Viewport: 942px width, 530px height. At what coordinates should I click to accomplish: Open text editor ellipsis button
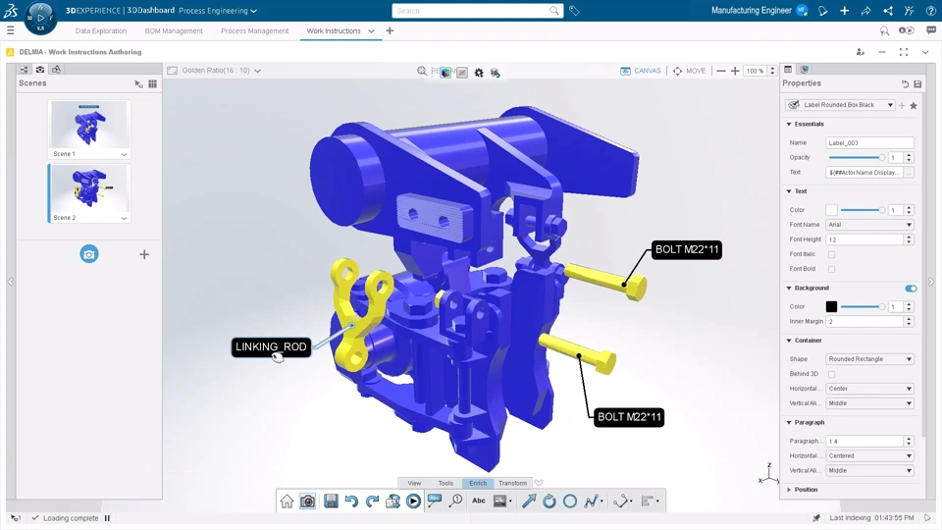coord(909,173)
